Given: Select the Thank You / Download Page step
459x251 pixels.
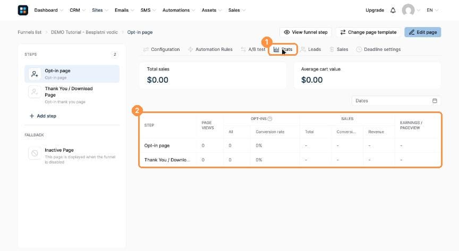Looking at the screenshot, I should pyautogui.click(x=72, y=95).
